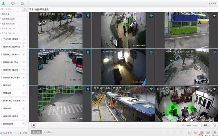Expand 巴士集团三公司 tree group
218x136 pixels.
tap(1, 19)
